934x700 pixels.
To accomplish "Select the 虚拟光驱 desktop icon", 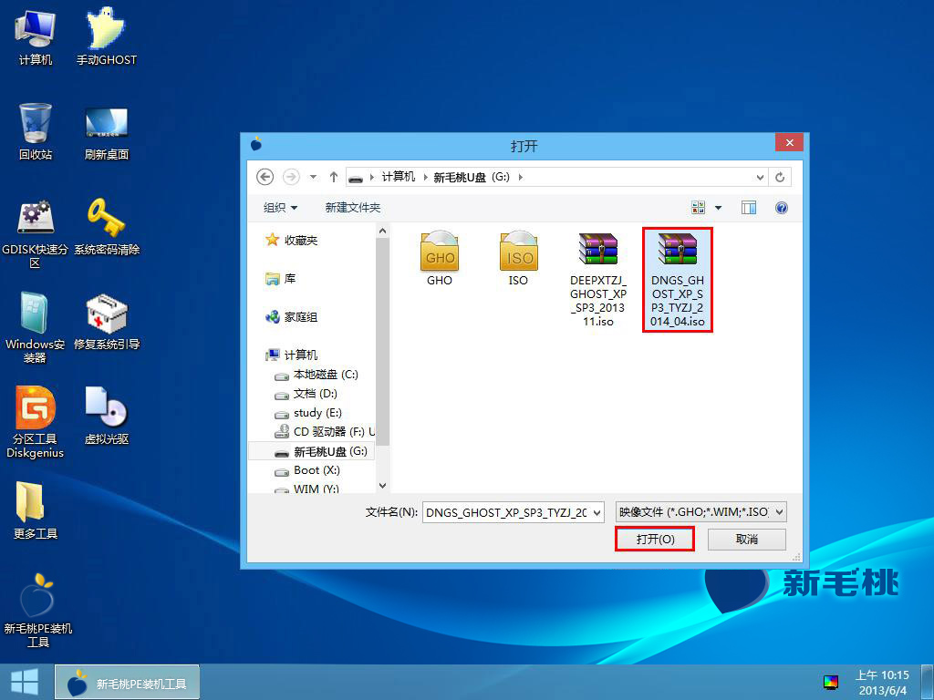I will [107, 416].
